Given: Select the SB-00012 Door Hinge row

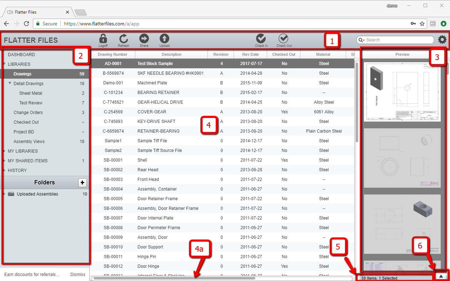Looking at the screenshot, I should [x=222, y=266].
